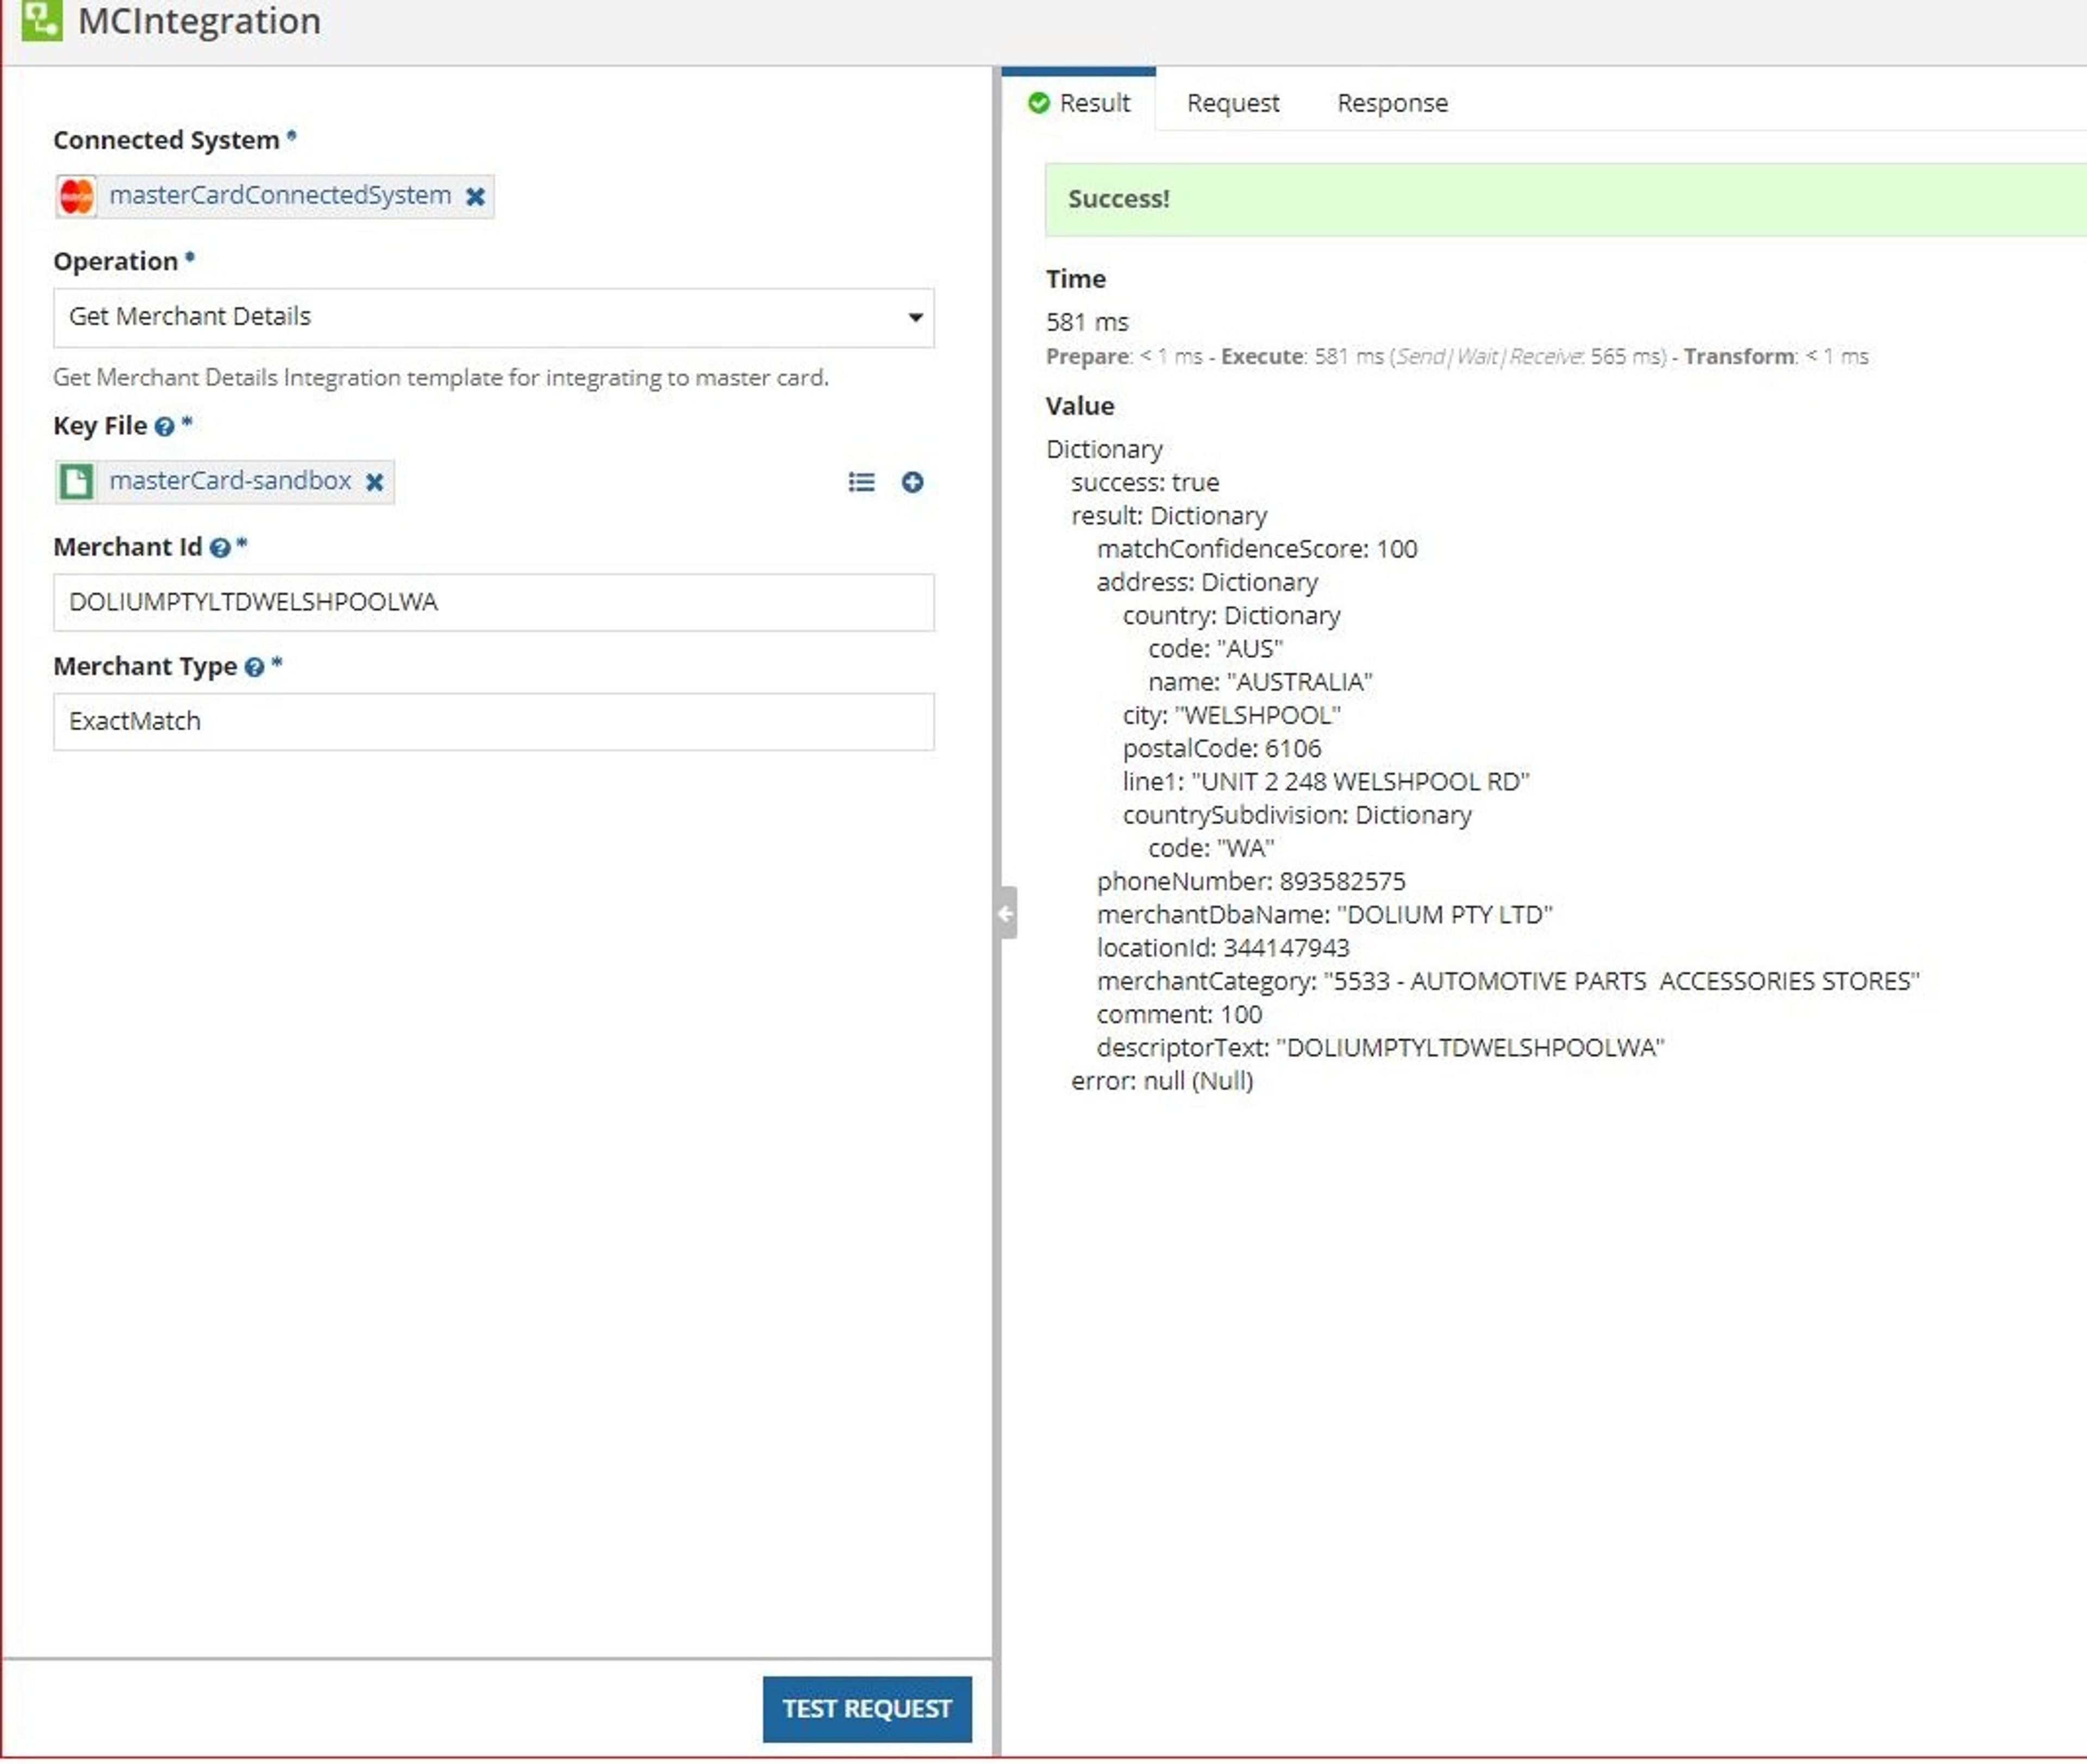Open the masterCardConnectedSystem link
The width and height of the screenshot is (2087, 1764).
280,195
